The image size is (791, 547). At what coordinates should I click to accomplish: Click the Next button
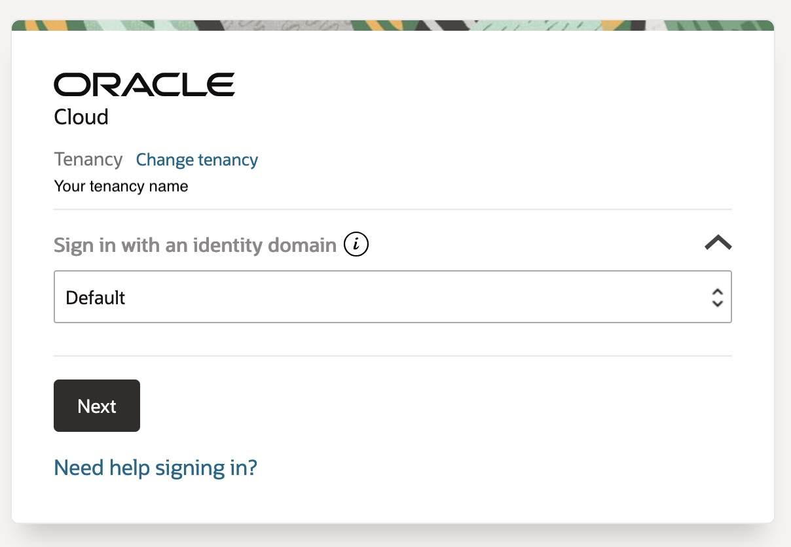coord(96,406)
